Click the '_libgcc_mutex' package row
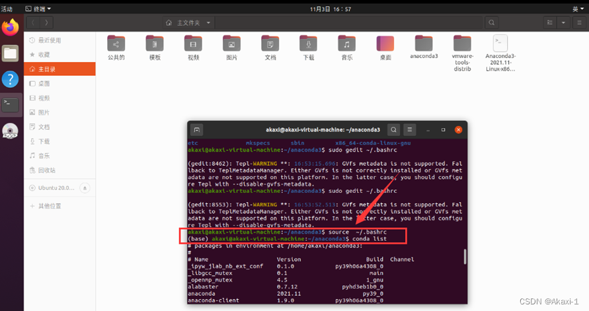 coord(286,273)
